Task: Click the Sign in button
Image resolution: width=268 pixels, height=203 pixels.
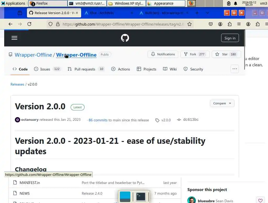Action: (230, 38)
